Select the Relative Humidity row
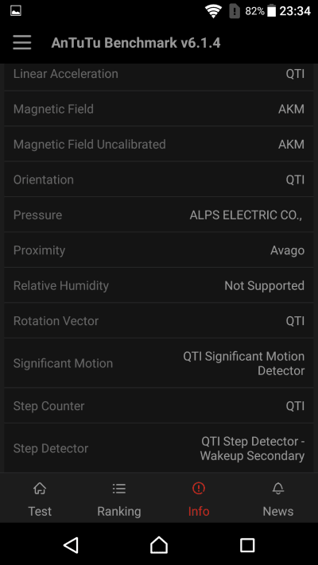This screenshot has width=318, height=565. pos(159,285)
